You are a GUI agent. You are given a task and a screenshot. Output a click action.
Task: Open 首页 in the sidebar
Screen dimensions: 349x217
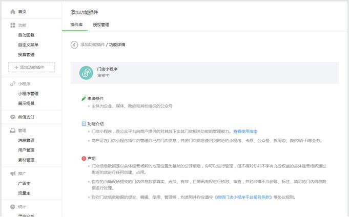(x=22, y=12)
